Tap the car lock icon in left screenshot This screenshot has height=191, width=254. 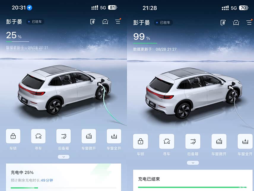tap(13, 136)
